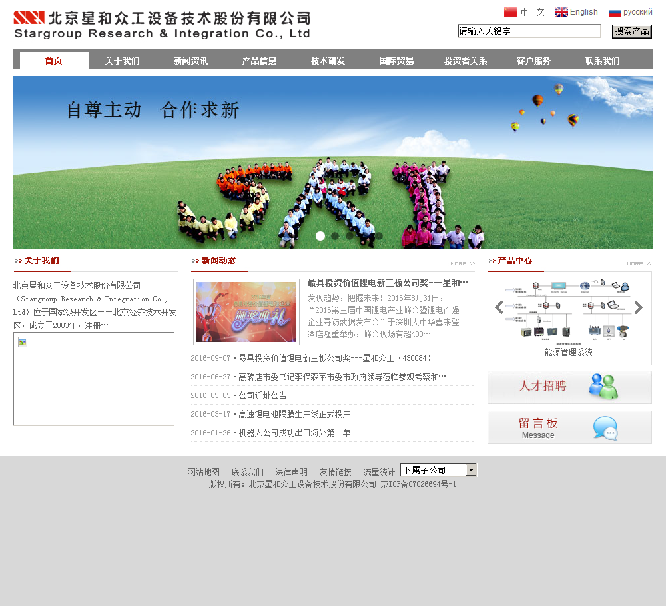Open the 投资者关系 menu item
666x606 pixels.
tap(466, 61)
